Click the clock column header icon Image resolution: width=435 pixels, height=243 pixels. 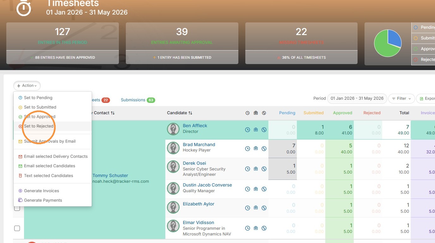coord(248,113)
